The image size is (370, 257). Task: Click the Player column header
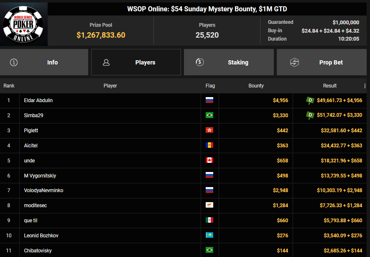(x=110, y=86)
